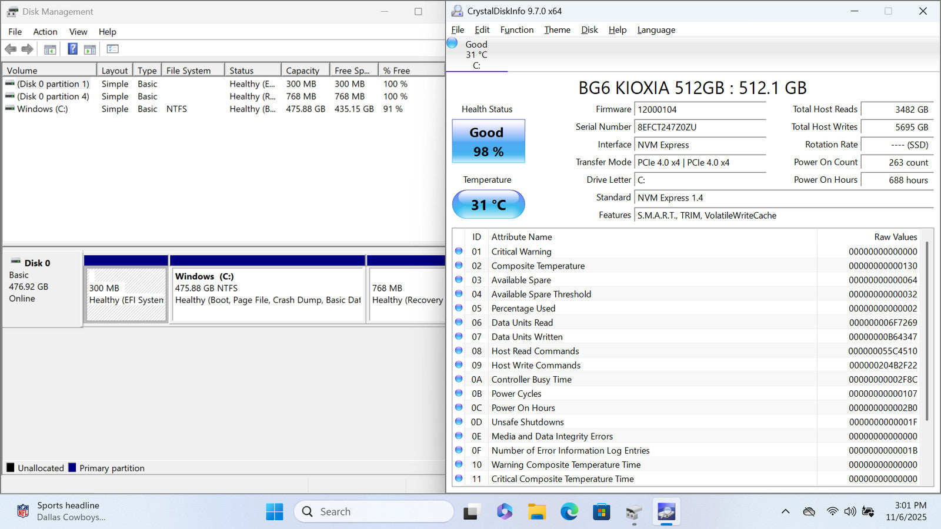941x529 pixels.
Task: Click the taskbar Search box
Action: point(374,512)
